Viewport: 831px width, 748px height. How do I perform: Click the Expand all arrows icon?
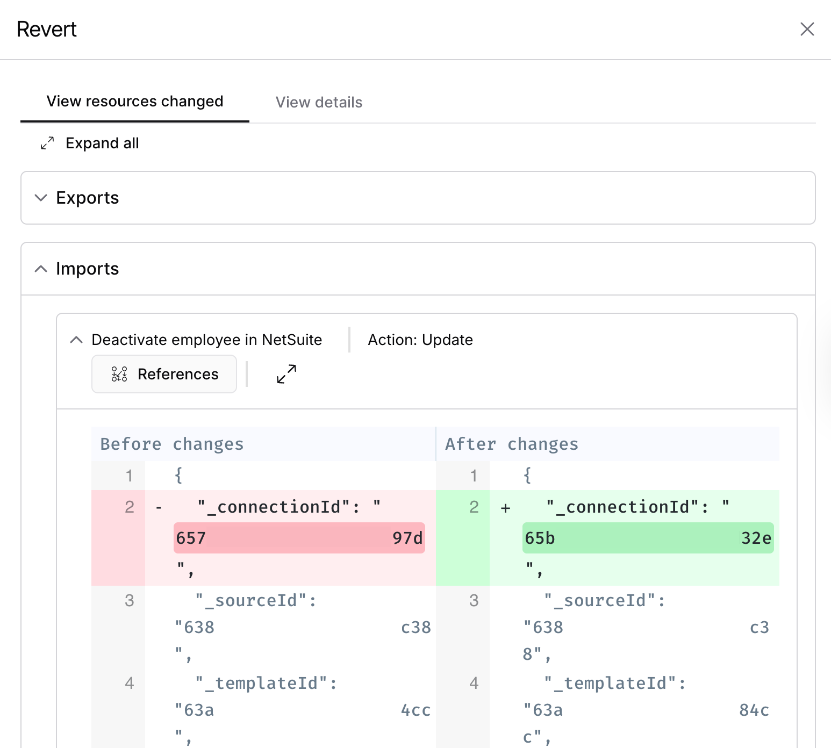click(x=47, y=143)
